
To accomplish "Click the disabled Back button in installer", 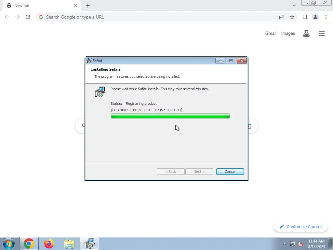I will pyautogui.click(x=170, y=172).
